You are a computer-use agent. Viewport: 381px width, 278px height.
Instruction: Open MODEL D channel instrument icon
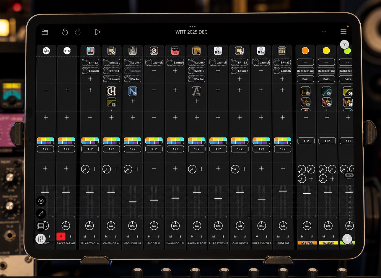click(x=154, y=51)
